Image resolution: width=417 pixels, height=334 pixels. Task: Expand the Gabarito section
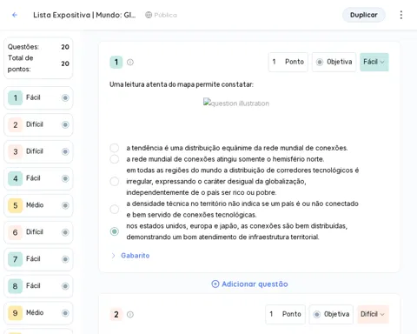[130, 256]
